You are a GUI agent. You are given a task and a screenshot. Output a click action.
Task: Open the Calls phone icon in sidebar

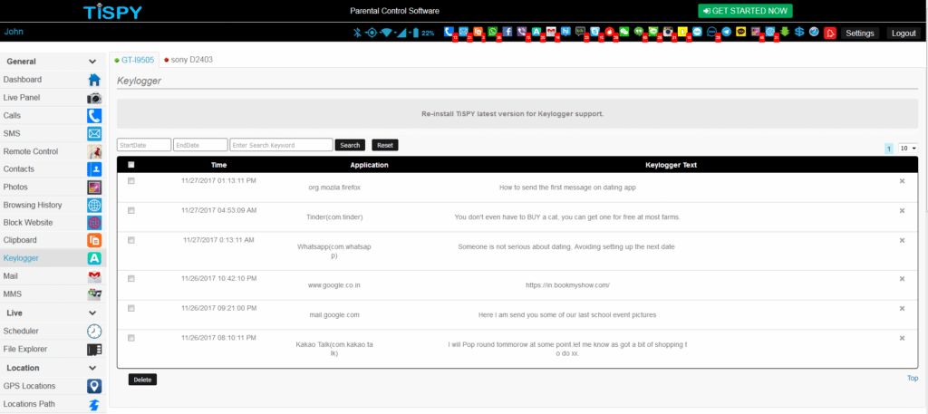coord(94,116)
